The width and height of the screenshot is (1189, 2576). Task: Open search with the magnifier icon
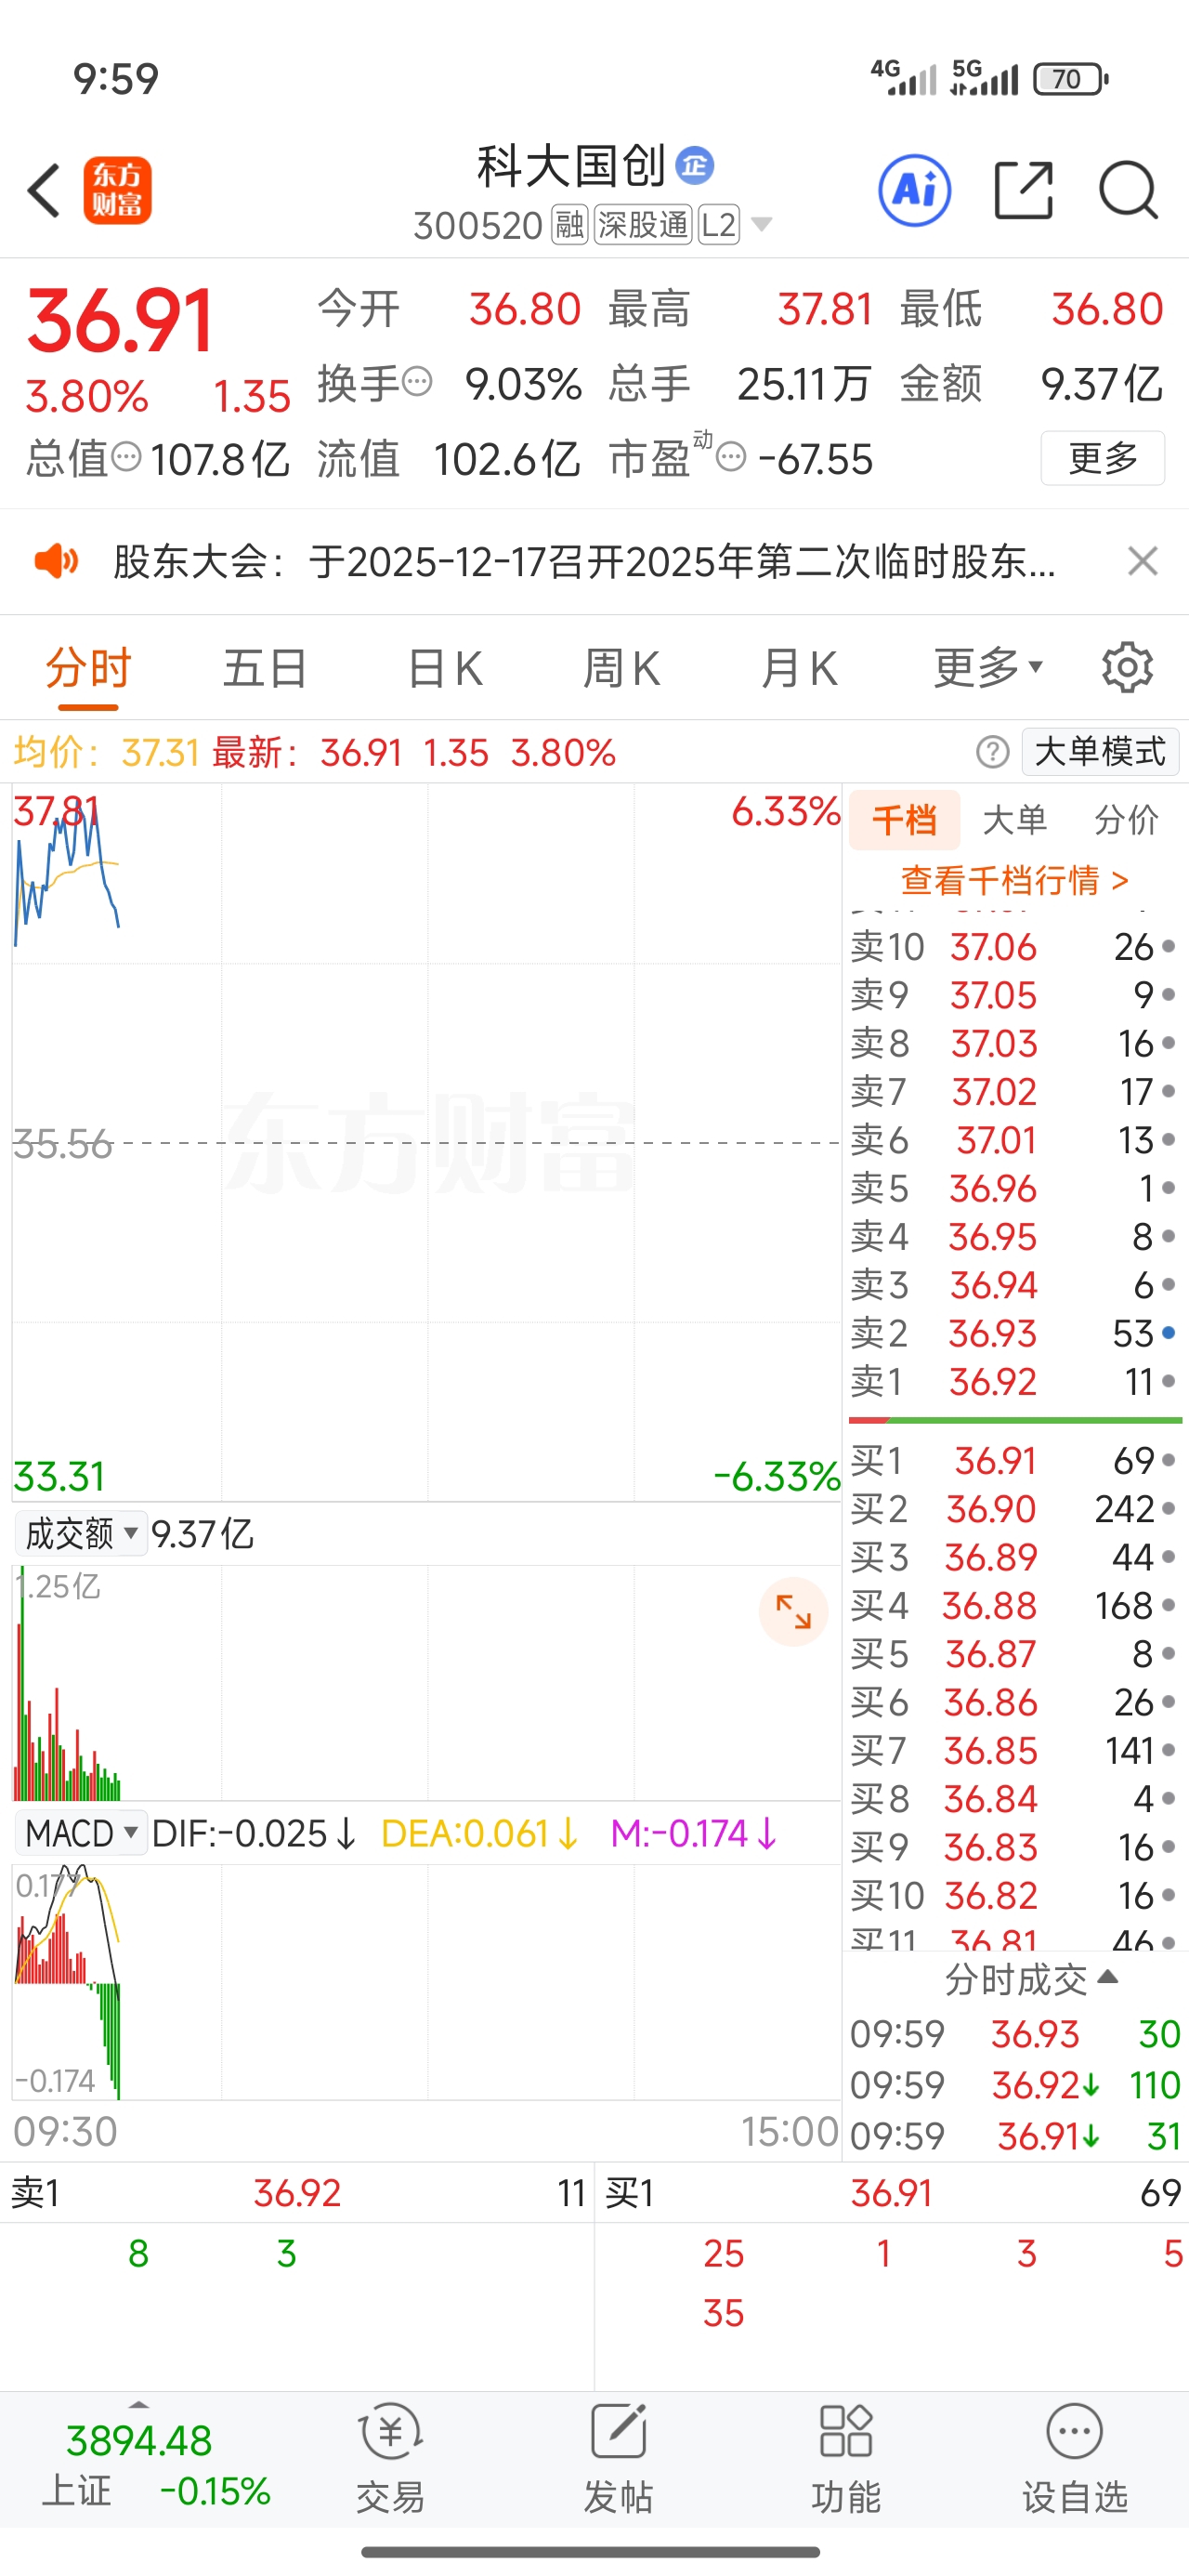pos(1129,190)
